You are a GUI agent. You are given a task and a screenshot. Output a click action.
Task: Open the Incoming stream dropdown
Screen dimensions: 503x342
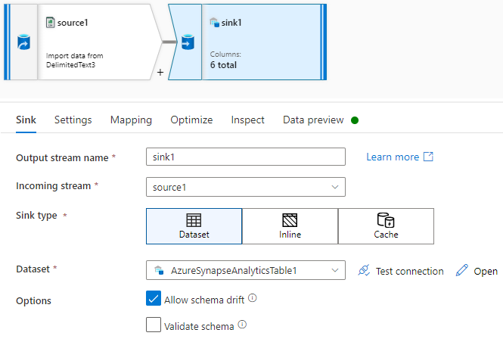pyautogui.click(x=246, y=187)
